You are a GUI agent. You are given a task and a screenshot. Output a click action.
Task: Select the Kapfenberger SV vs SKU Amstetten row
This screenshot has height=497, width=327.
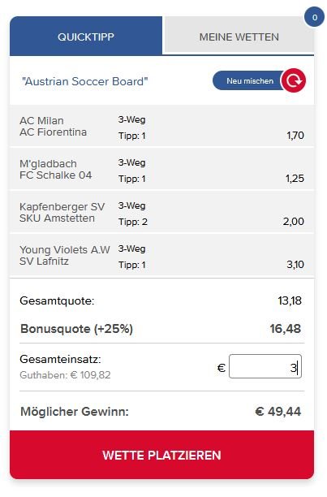[161, 213]
